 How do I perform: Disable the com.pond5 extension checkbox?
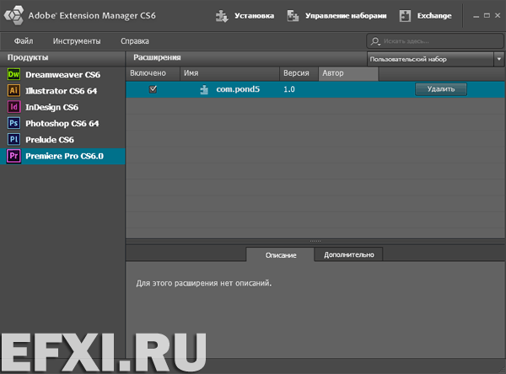[153, 89]
